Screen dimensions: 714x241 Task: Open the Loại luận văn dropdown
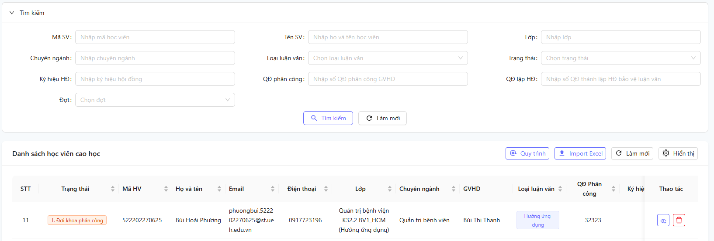388,58
